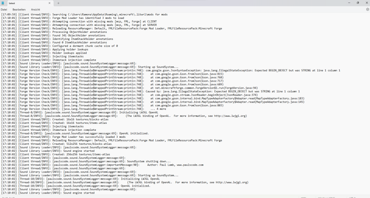Click 'Created: 512x256 textures/blocks-atlas' line
The height and width of the screenshot is (198, 370).
pyautogui.click(x=56, y=144)
